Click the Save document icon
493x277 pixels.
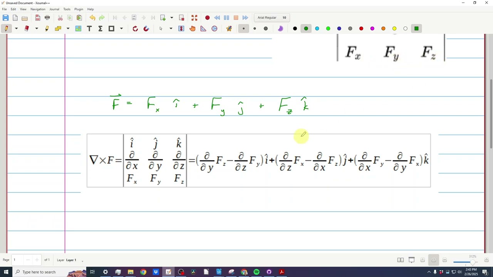pos(5,18)
